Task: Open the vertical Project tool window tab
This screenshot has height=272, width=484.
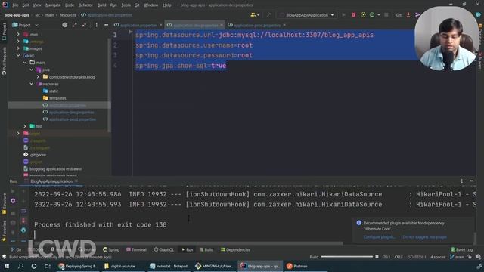Action: click(4, 32)
